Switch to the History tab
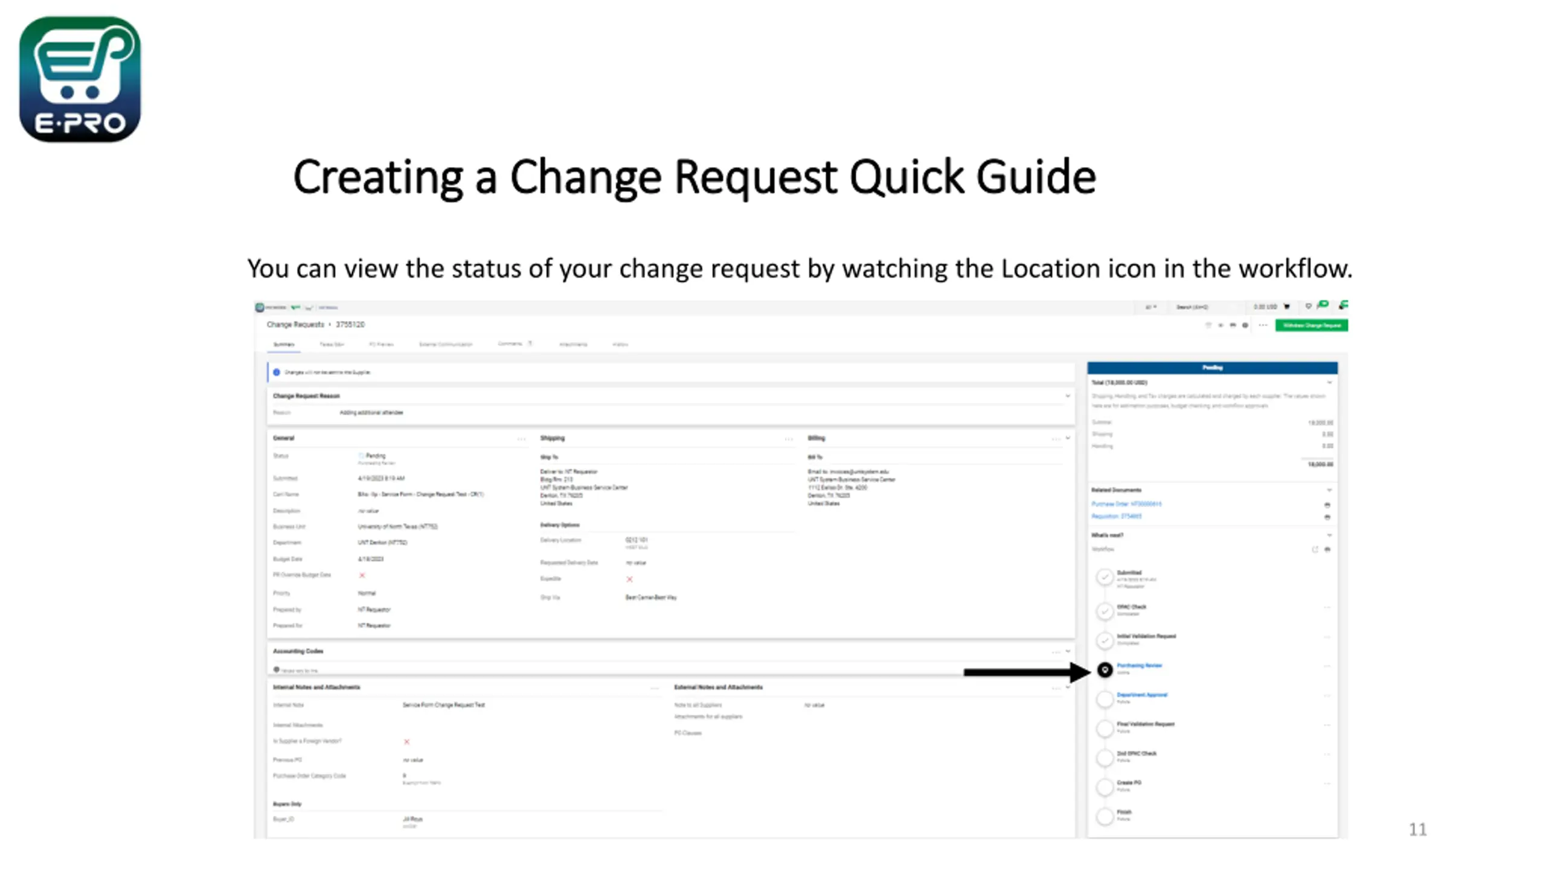Image resolution: width=1546 pixels, height=869 pixels. [620, 345]
